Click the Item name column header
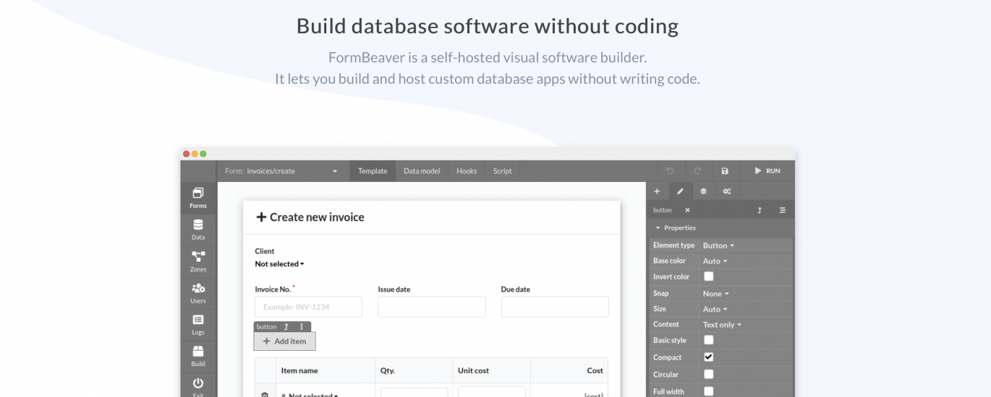Screen dimensions: 991x397 299,370
